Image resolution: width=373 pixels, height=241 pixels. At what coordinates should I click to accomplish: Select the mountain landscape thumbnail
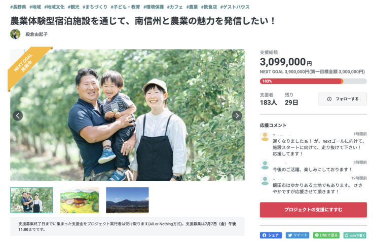pyautogui.click(x=127, y=200)
